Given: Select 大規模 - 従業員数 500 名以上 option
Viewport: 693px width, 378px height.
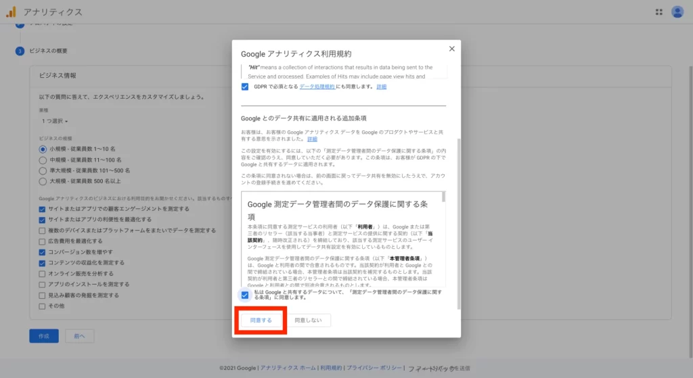Looking at the screenshot, I should 43,181.
